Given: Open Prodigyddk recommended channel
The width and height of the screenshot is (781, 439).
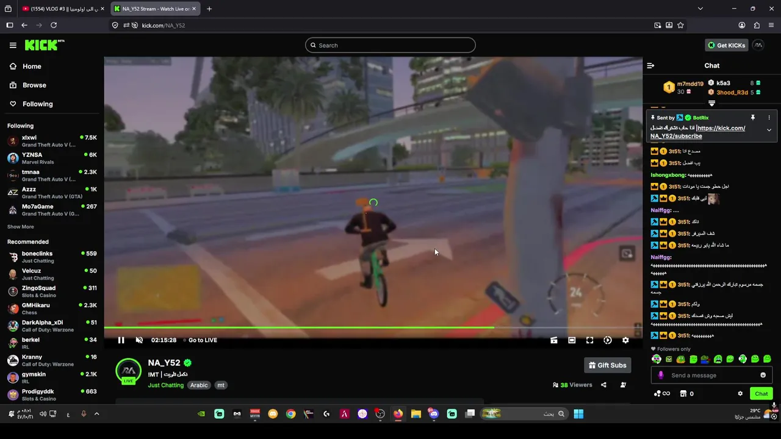Looking at the screenshot, I should pos(52,394).
